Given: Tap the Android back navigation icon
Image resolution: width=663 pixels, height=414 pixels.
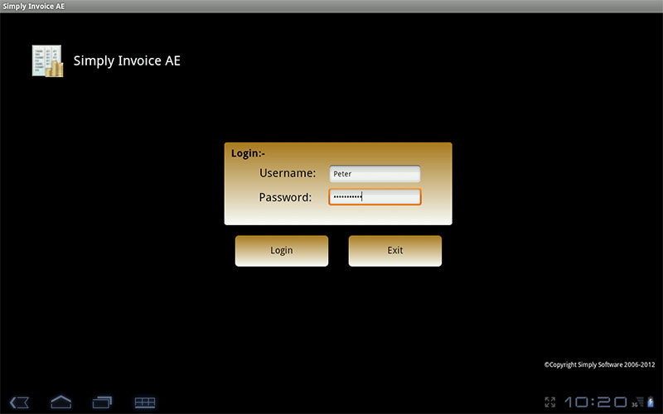Looking at the screenshot, I should 19,402.
